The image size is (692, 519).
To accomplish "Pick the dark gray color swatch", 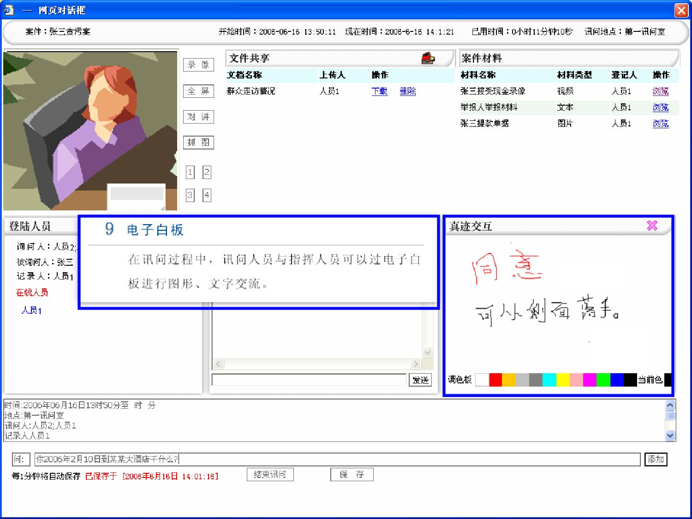I will pyautogui.click(x=536, y=380).
